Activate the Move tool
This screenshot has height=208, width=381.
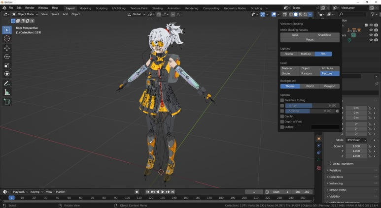pyautogui.click(x=7, y=48)
